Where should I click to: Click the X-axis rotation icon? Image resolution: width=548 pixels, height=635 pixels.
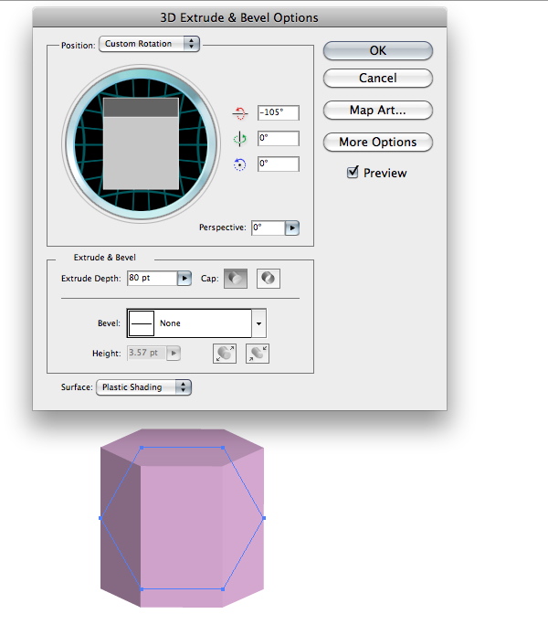point(240,113)
